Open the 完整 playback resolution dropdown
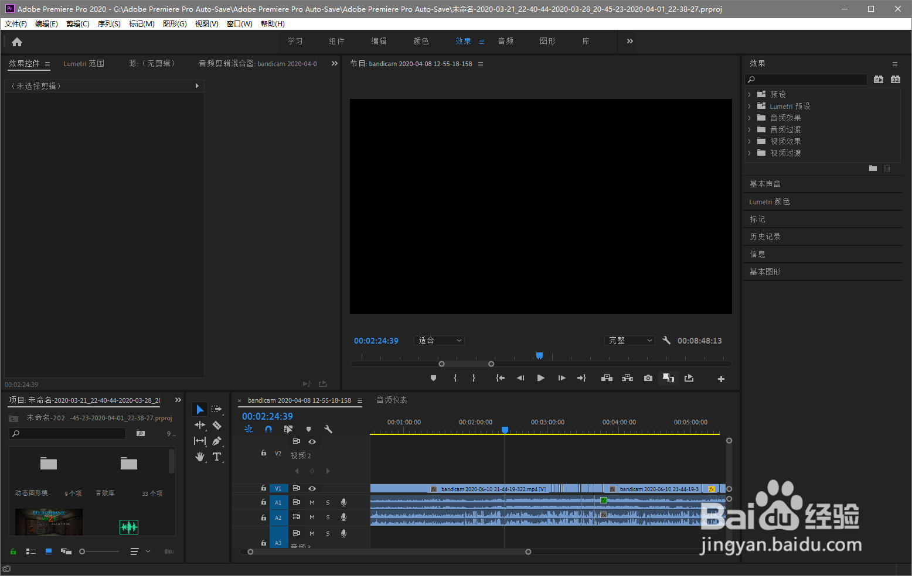The image size is (912, 576). coord(629,340)
